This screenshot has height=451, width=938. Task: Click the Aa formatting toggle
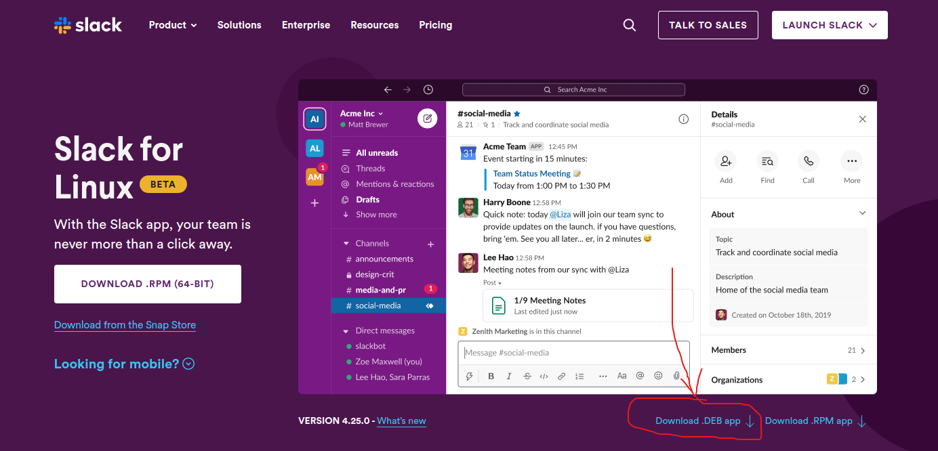click(622, 376)
